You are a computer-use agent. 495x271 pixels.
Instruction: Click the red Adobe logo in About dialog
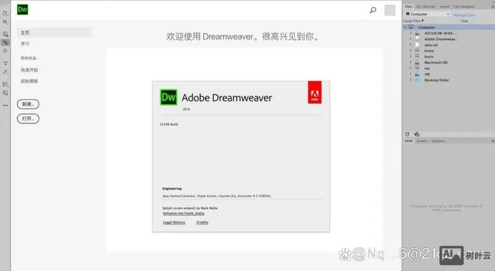(x=315, y=92)
